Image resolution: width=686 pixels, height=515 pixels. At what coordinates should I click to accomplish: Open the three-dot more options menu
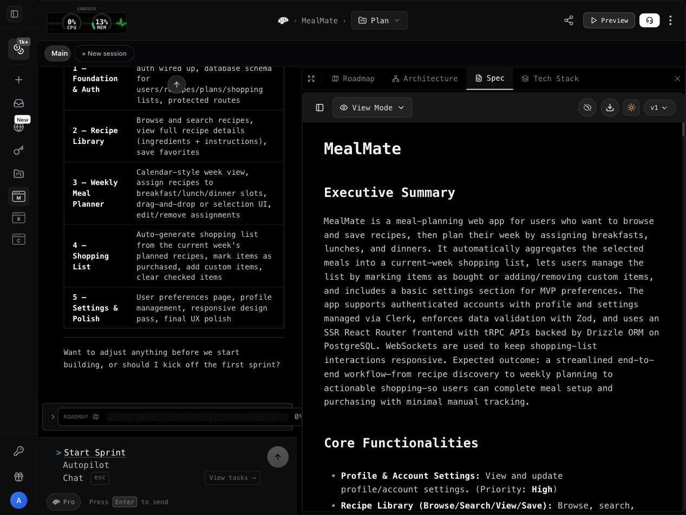(670, 21)
